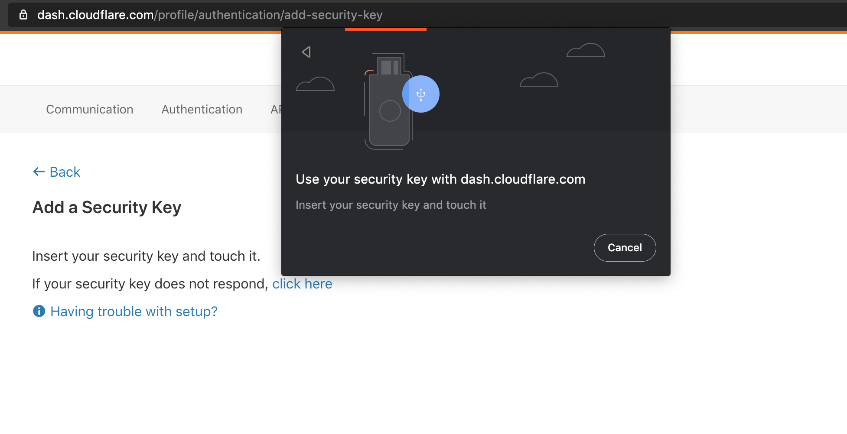Click the "Use your security key" dialog title

click(x=440, y=179)
